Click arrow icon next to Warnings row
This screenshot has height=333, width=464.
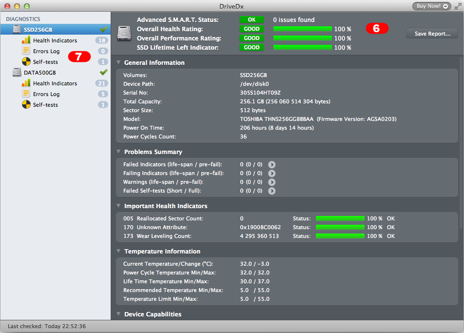click(x=271, y=182)
